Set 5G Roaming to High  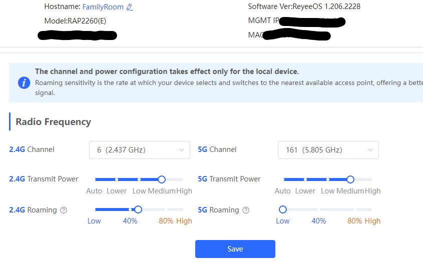(x=371, y=209)
